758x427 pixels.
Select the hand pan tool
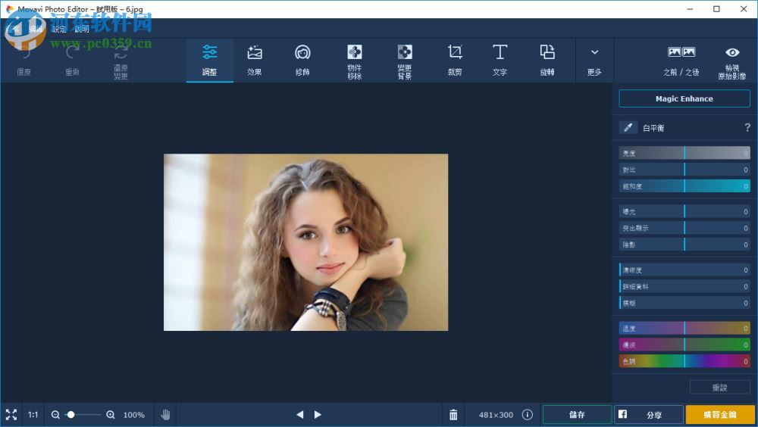[x=166, y=414]
